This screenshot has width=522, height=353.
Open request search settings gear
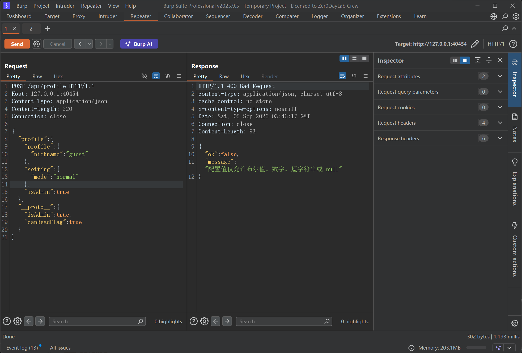(x=18, y=321)
